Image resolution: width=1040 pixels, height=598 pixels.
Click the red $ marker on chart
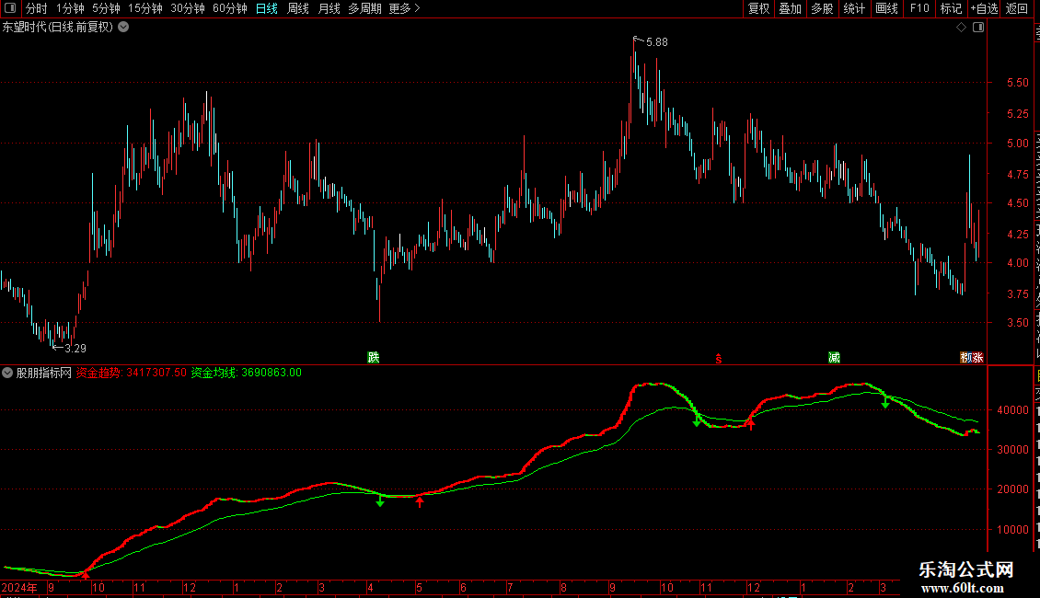tap(718, 359)
